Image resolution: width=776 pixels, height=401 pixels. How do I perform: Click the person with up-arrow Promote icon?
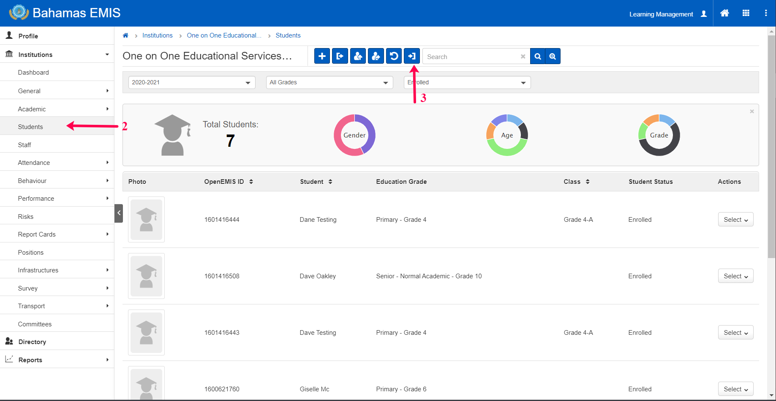358,56
